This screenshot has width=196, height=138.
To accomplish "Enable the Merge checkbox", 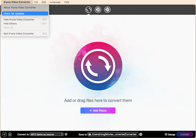I will pyautogui.click(x=166, y=134).
